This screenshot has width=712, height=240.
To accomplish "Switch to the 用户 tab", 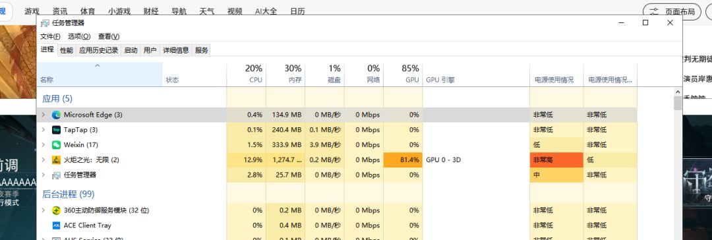I will [150, 51].
